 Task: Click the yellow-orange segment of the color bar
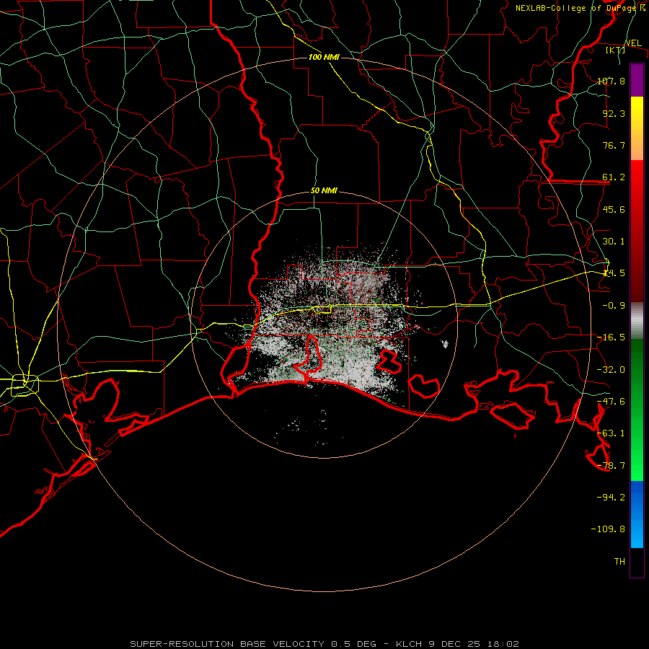pyautogui.click(x=637, y=128)
